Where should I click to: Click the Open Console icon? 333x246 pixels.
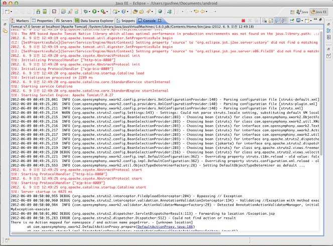(x=307, y=21)
